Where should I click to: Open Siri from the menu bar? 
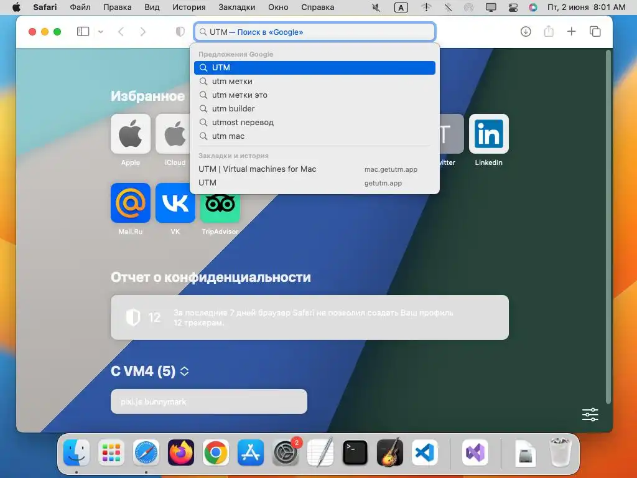(533, 7)
